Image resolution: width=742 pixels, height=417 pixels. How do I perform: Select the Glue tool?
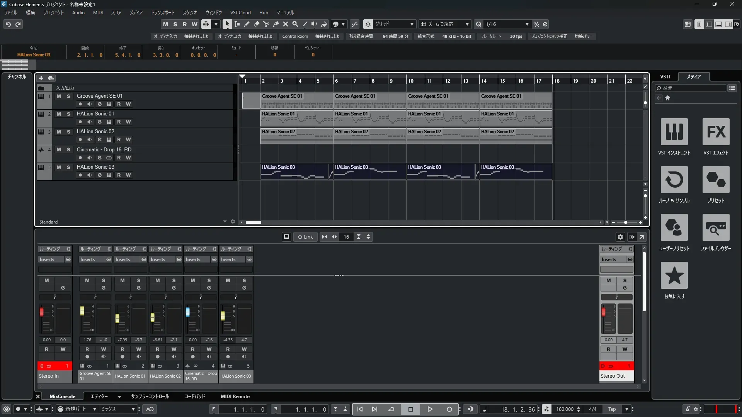[276, 24]
